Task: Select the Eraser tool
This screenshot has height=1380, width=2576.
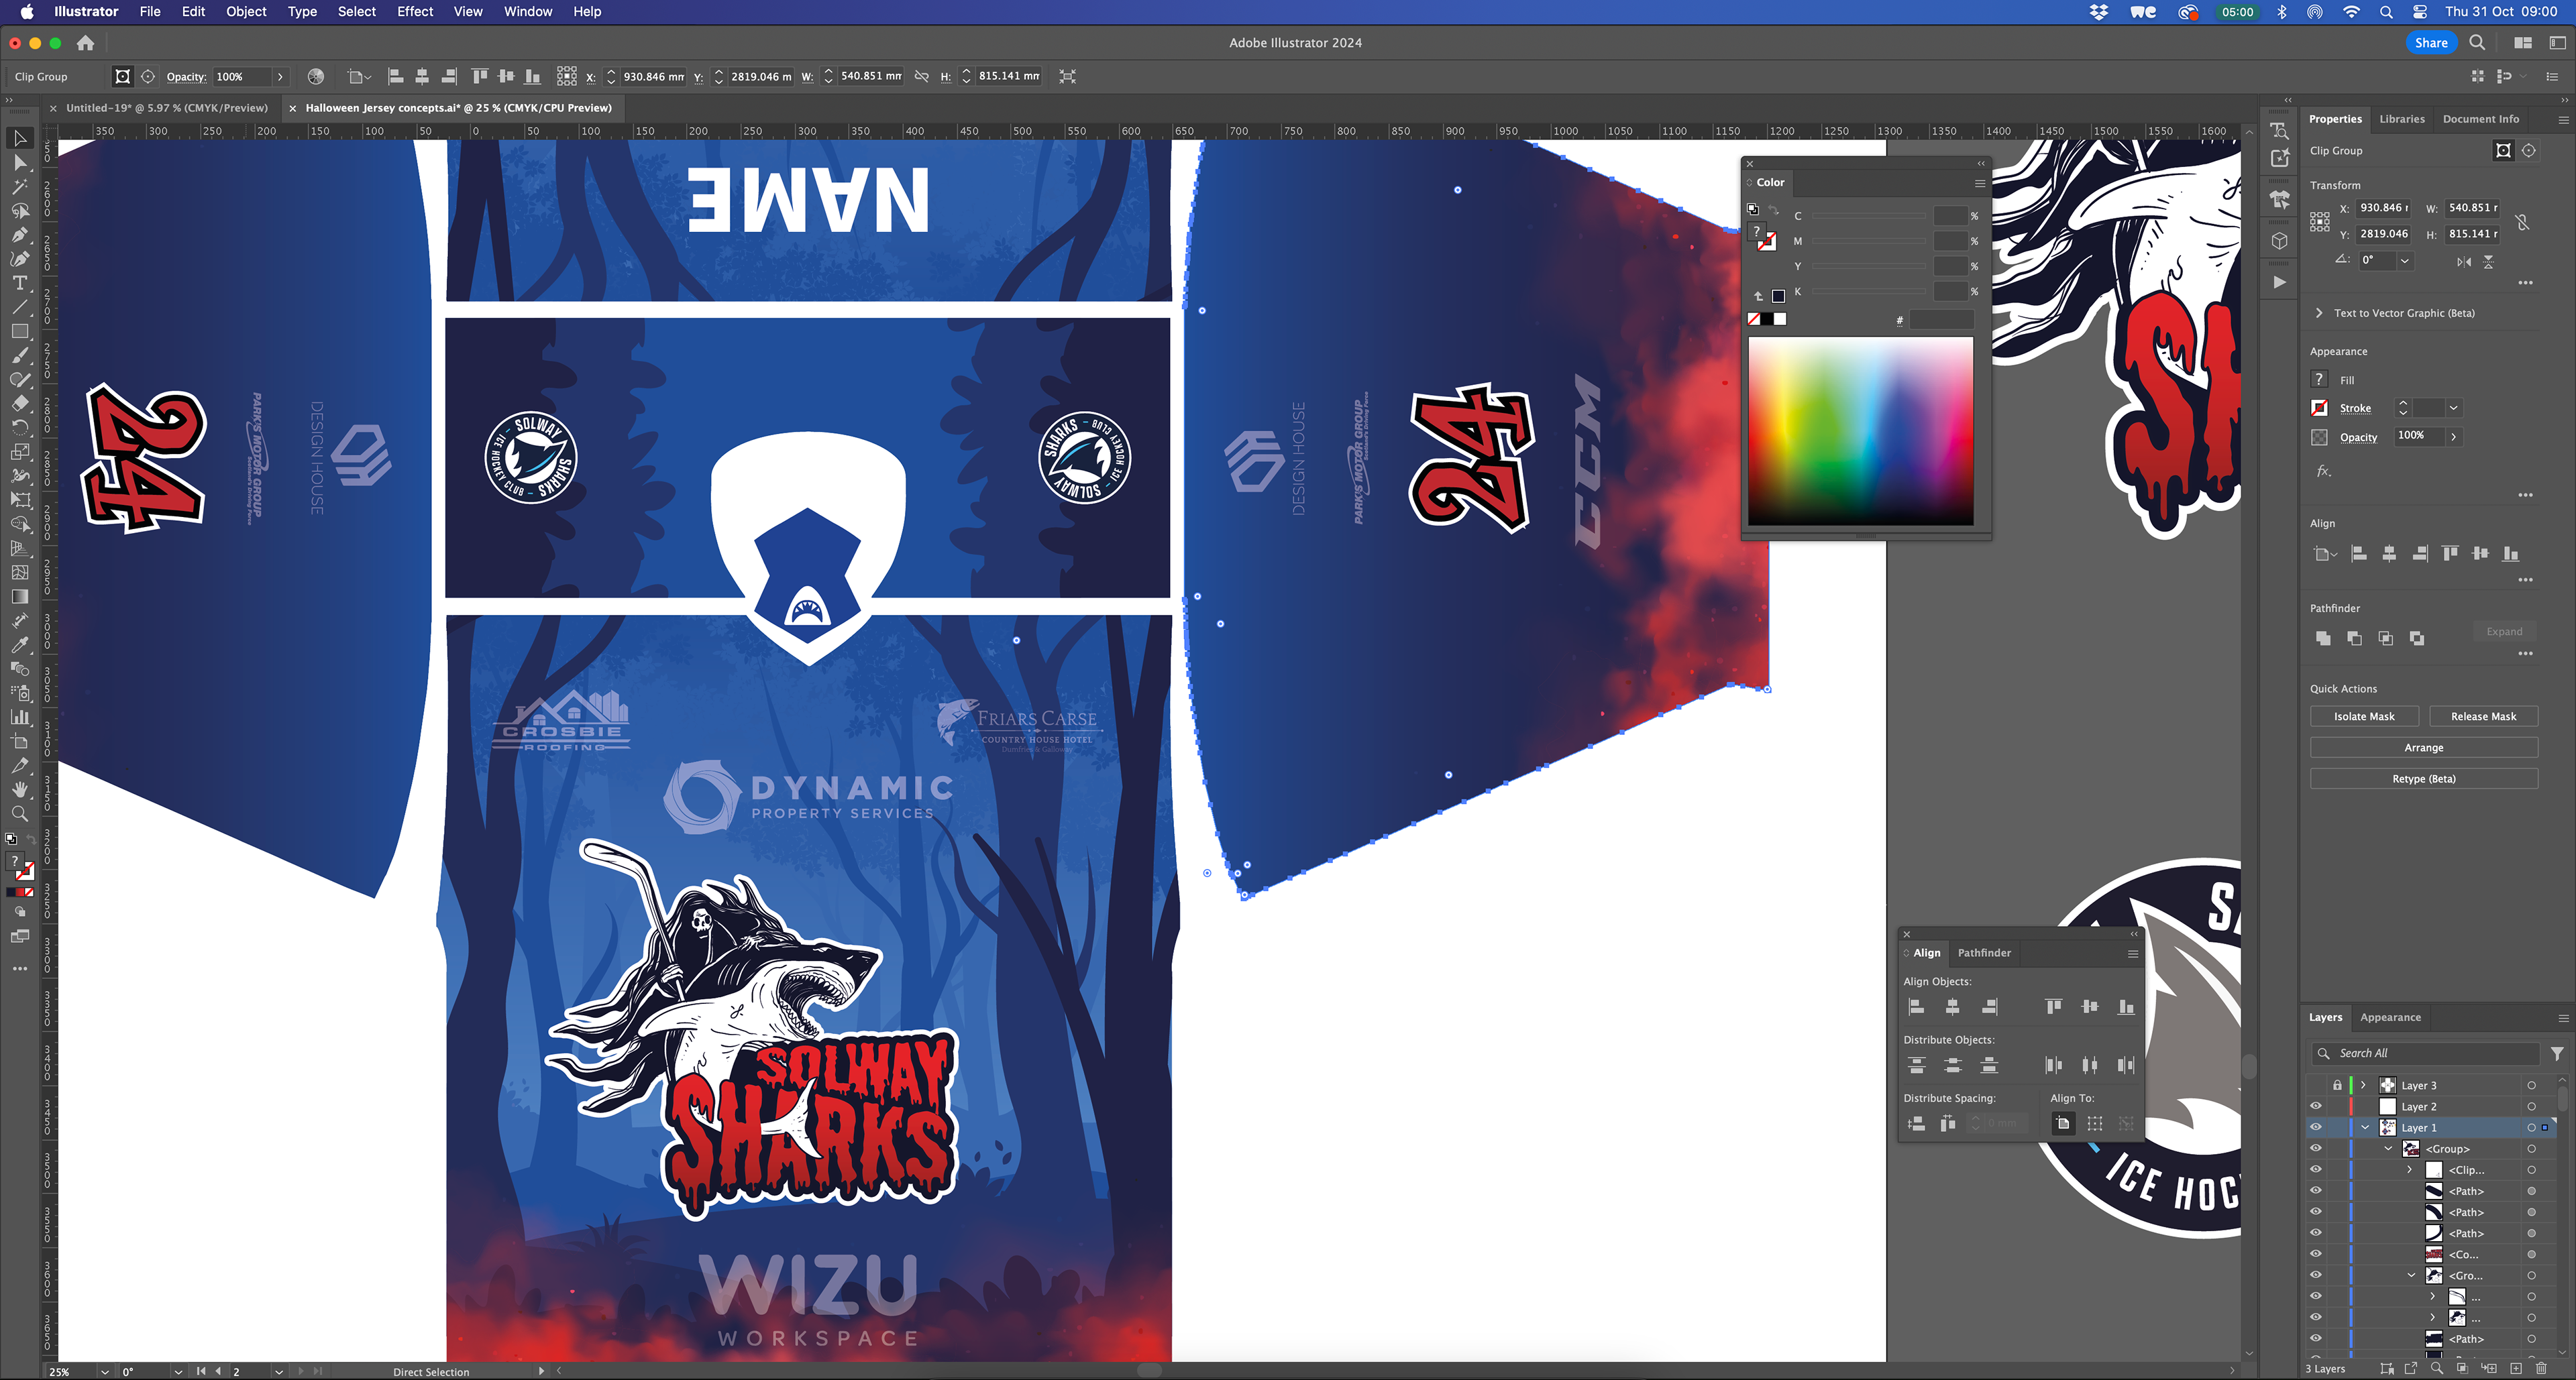Action: [19, 404]
